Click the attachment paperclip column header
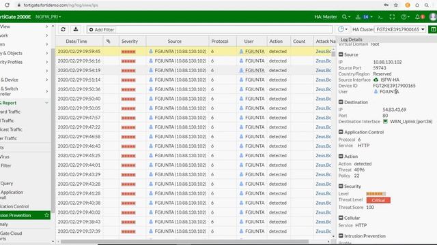437x245 pixels. point(109,41)
